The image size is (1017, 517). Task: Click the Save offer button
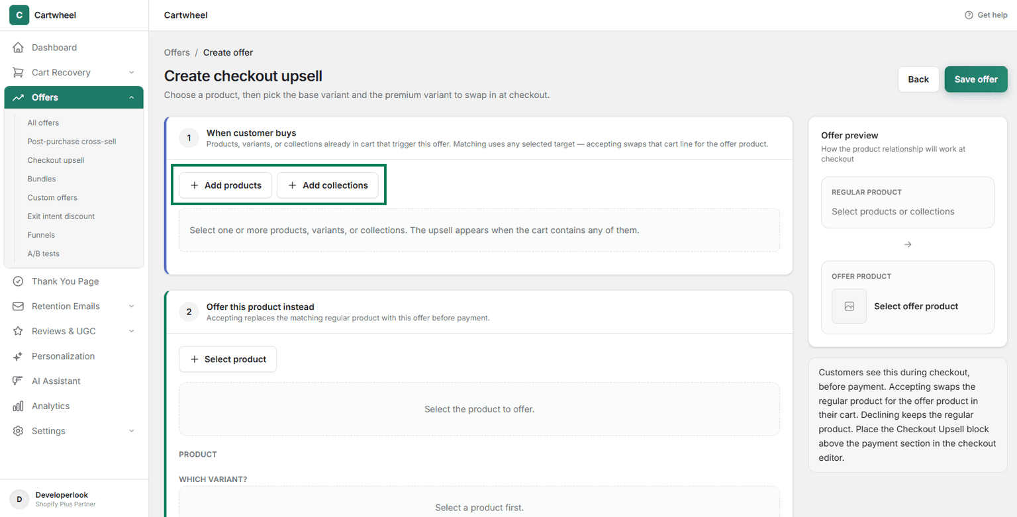[976, 79]
